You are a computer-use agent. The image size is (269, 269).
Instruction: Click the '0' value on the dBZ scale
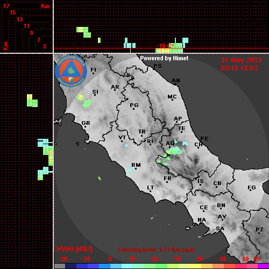(110, 259)
